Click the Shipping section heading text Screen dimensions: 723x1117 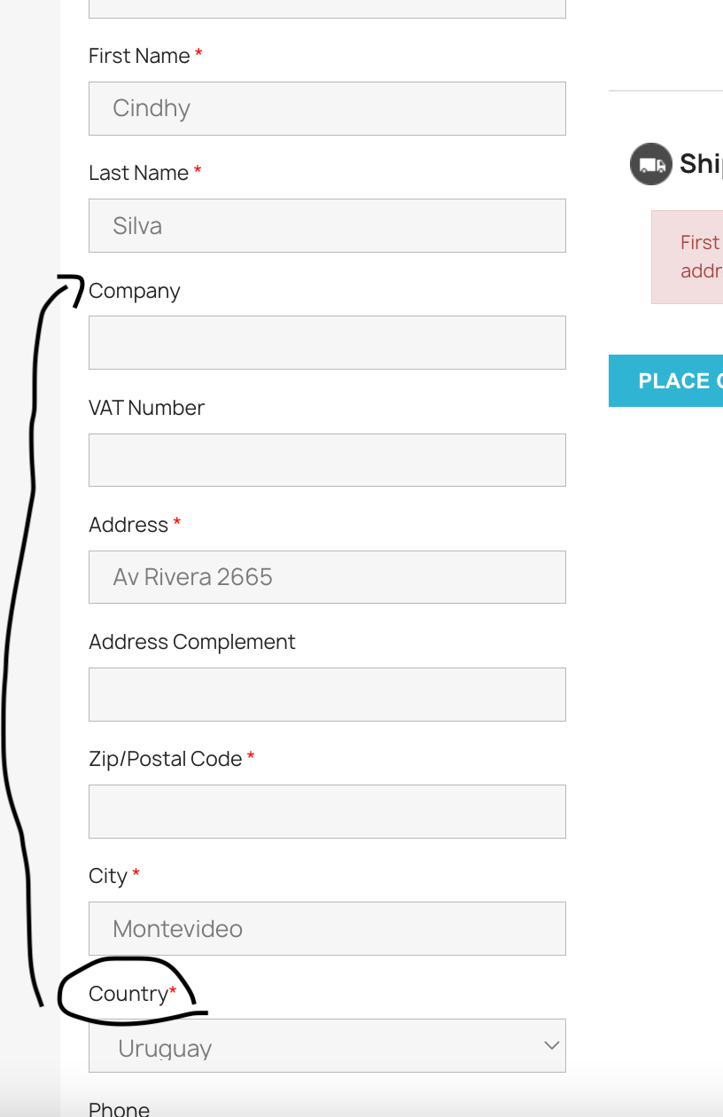[x=701, y=163]
